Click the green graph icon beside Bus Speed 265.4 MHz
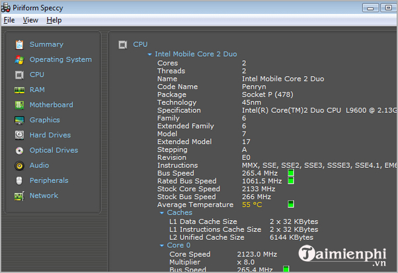 point(291,173)
